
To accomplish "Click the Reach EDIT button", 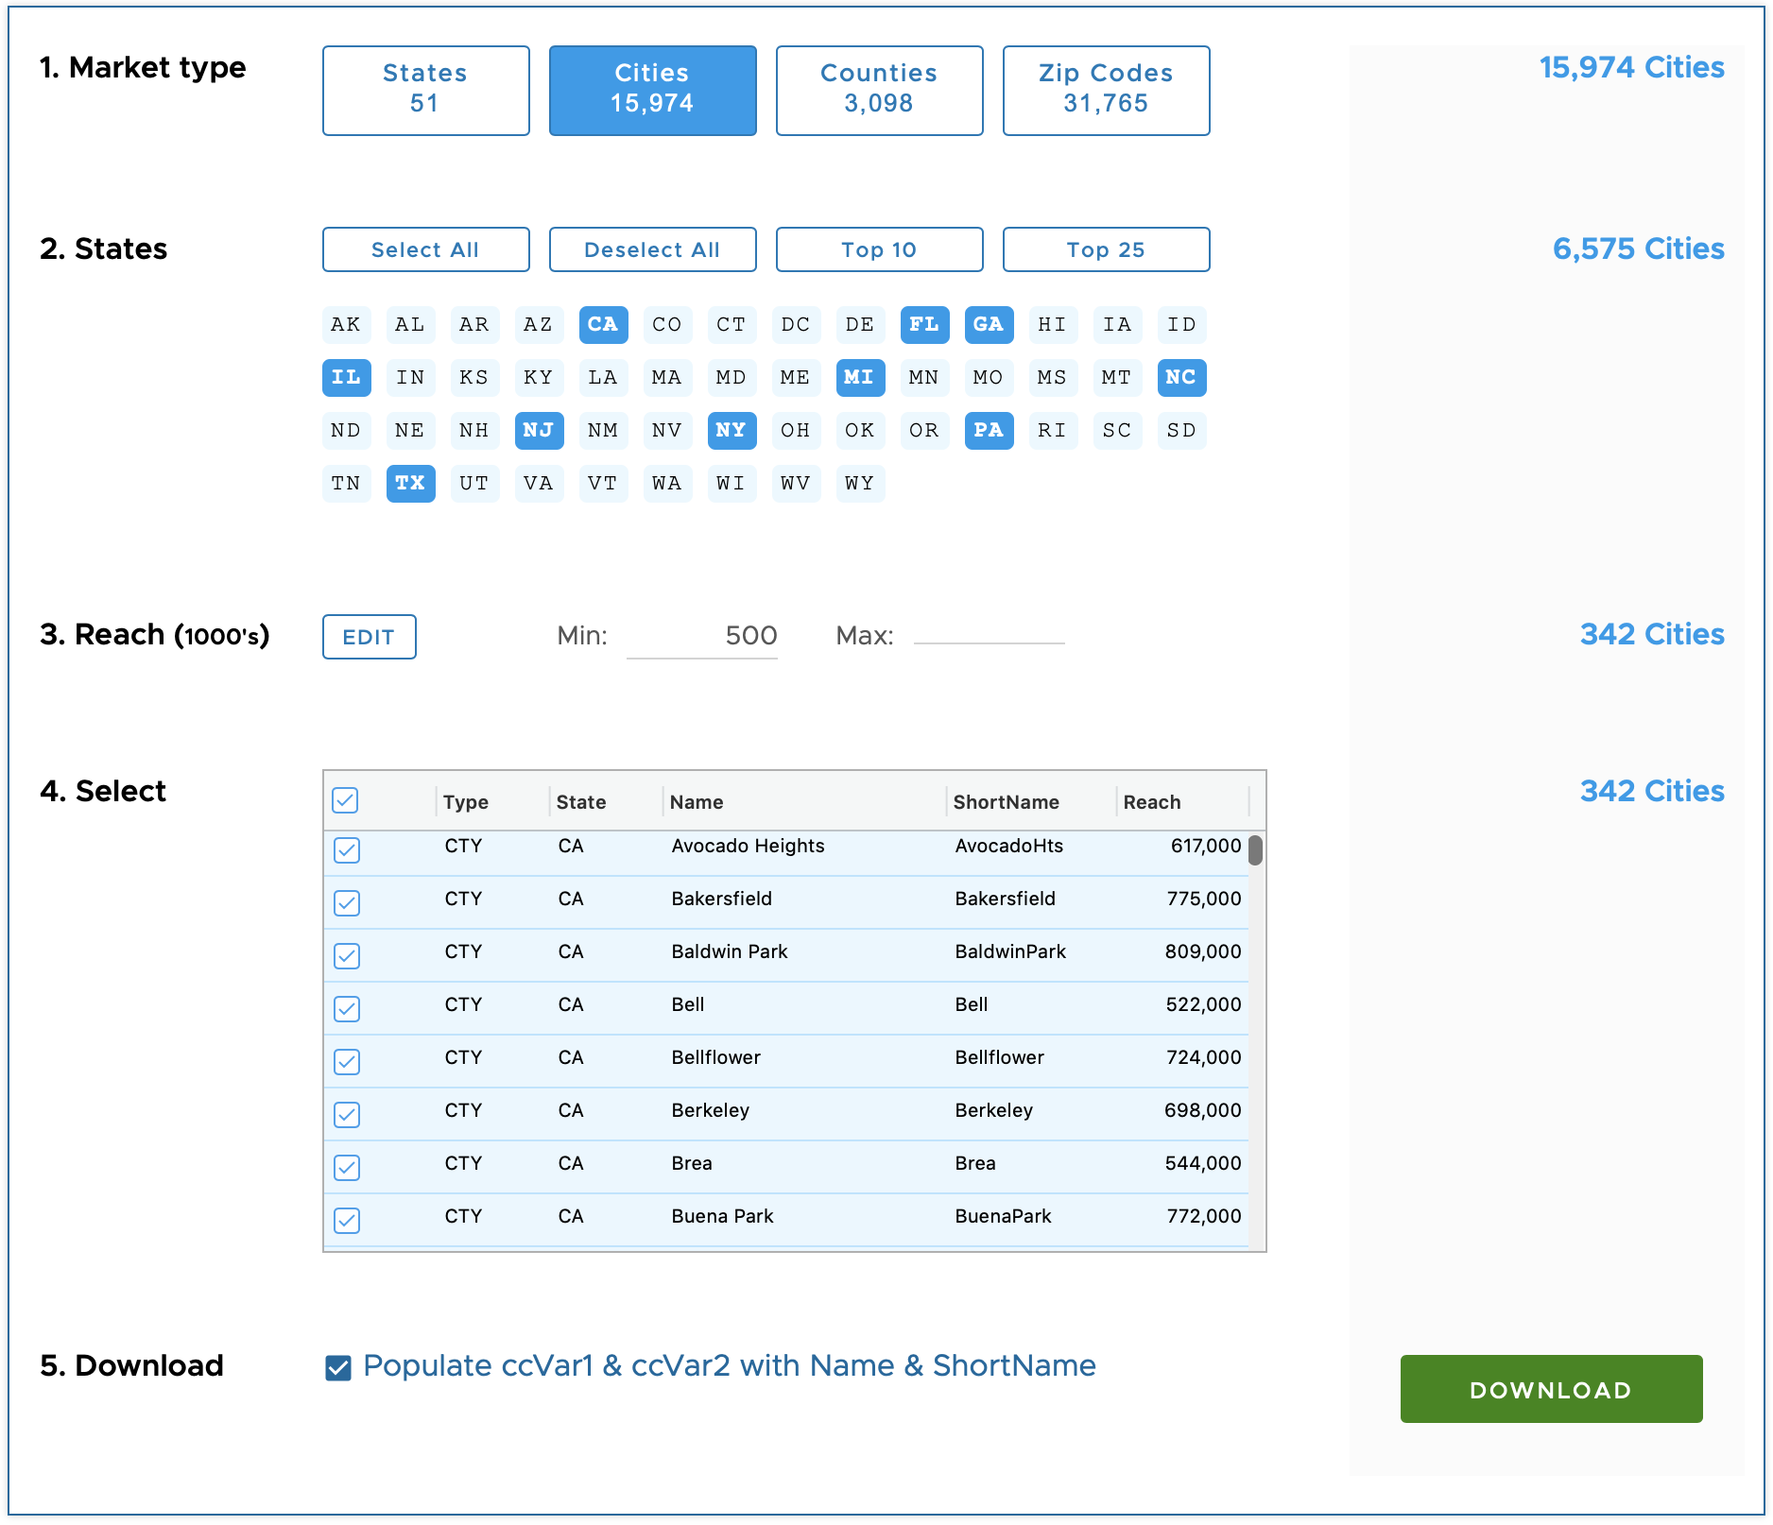I will point(369,637).
